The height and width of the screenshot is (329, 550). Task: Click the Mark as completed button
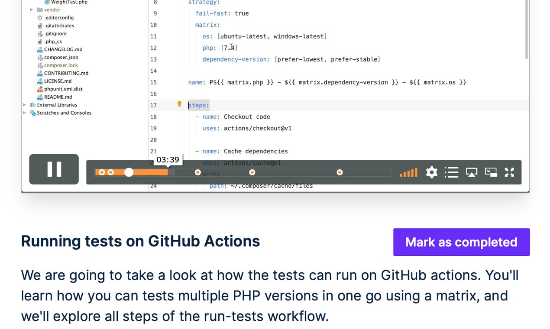[461, 242]
